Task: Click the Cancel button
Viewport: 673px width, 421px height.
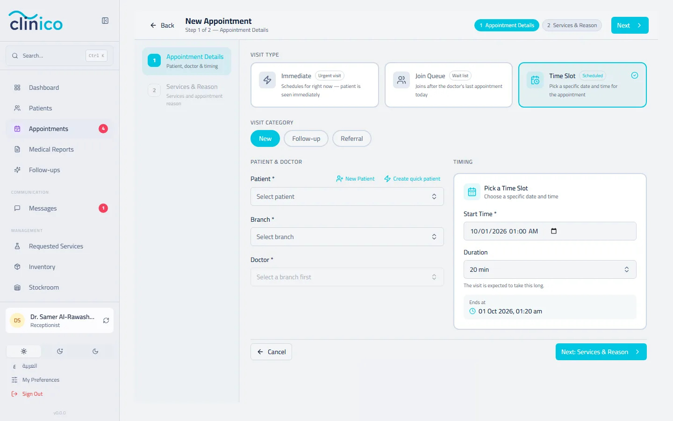Action: [x=271, y=352]
